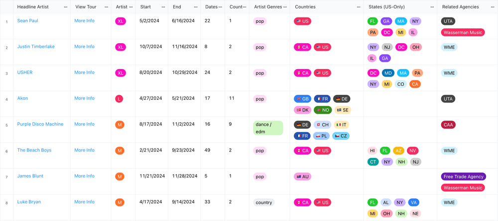Click Wasserman Music tag in Sean Paul row
This screenshot has height=221, width=498.
click(463, 32)
